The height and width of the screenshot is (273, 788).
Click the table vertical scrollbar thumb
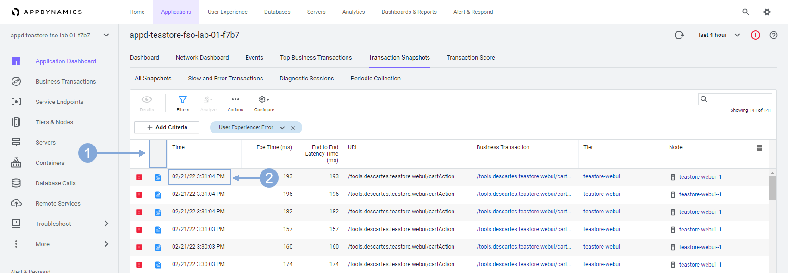(772, 188)
